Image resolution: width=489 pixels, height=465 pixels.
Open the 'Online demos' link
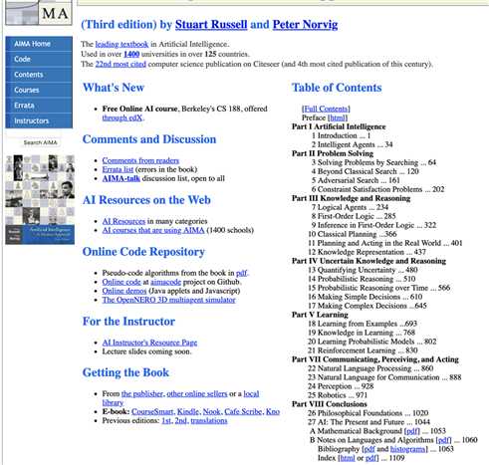click(x=124, y=291)
